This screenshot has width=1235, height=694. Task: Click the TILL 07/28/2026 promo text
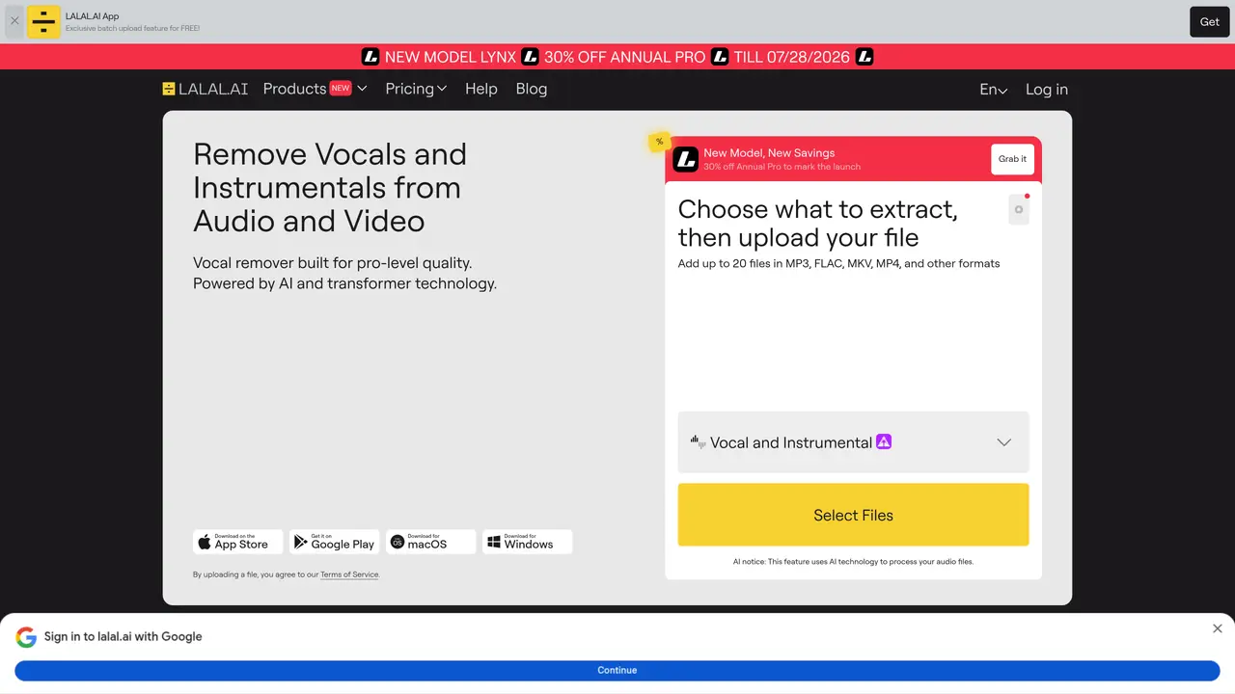point(791,57)
